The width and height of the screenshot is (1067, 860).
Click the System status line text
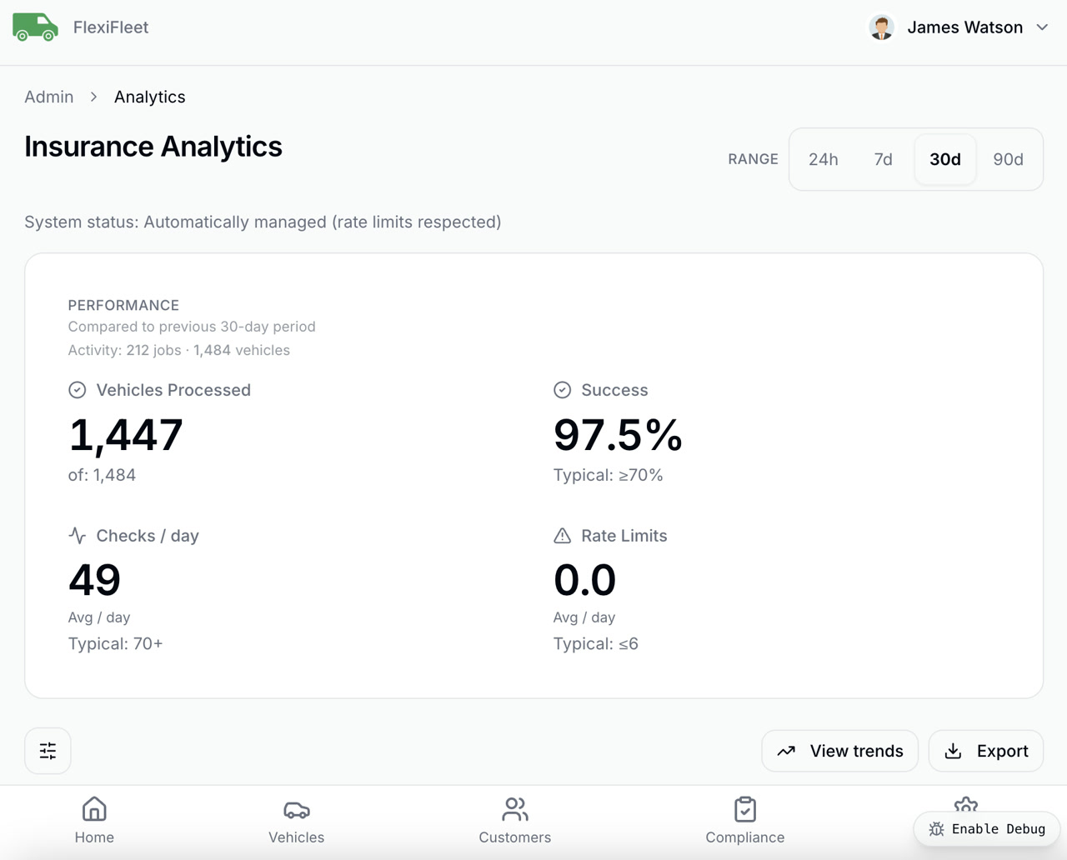[263, 222]
